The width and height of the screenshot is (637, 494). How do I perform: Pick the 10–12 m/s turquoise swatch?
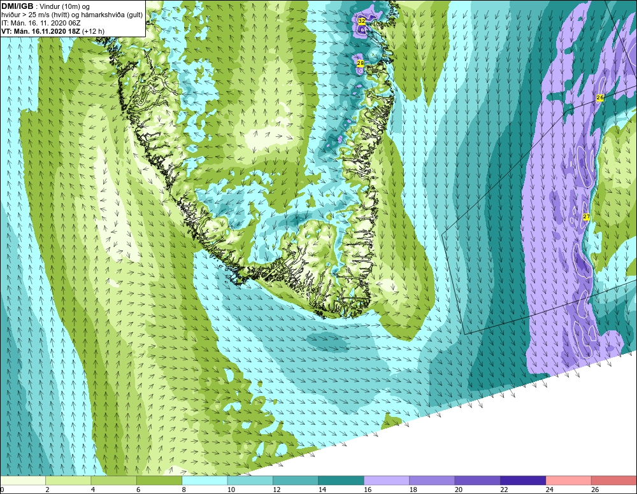pyautogui.click(x=250, y=481)
